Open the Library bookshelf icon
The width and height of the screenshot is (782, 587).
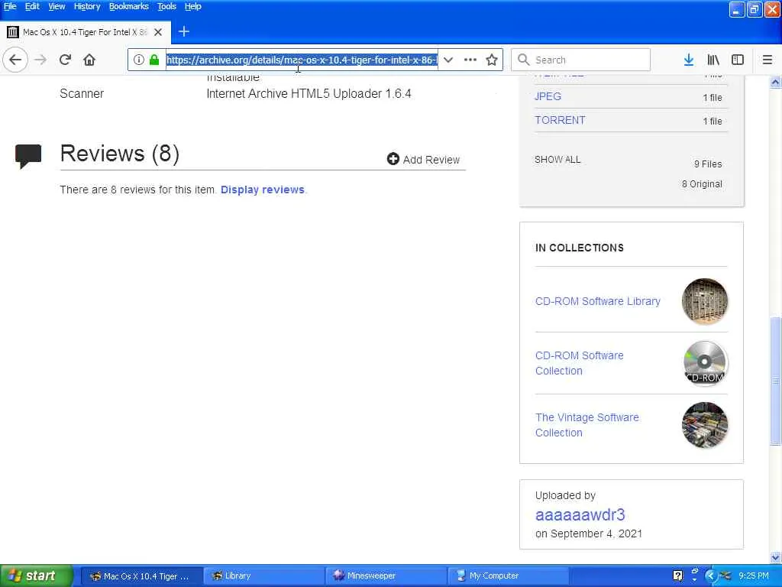(x=713, y=60)
